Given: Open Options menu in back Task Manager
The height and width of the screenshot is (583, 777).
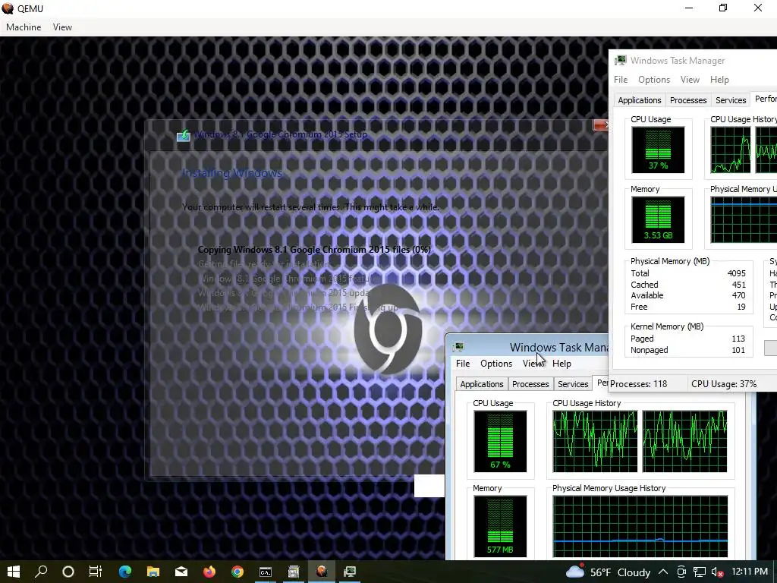Looking at the screenshot, I should 654,80.
